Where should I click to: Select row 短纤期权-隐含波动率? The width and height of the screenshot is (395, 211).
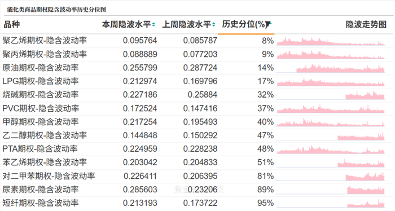(197, 203)
